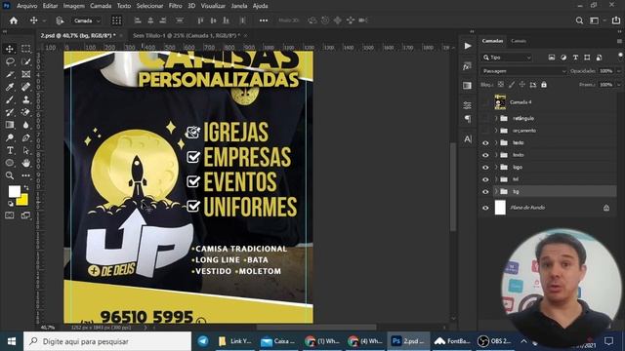Expand the 'retângulo' group

click(496, 118)
